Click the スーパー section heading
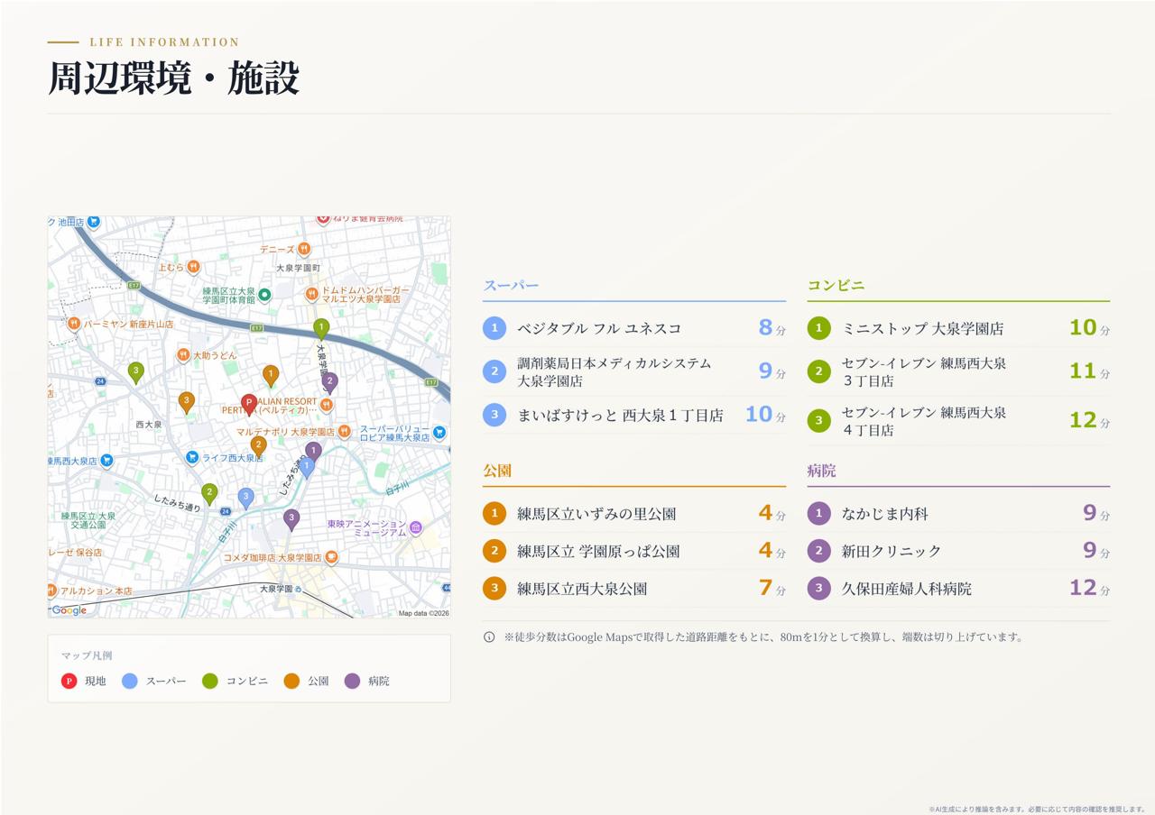This screenshot has height=815, width=1155. (x=511, y=286)
